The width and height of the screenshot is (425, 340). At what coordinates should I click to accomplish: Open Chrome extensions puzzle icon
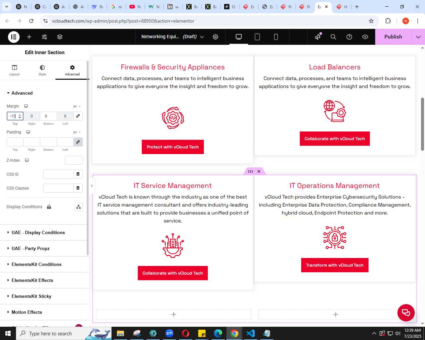click(x=388, y=21)
